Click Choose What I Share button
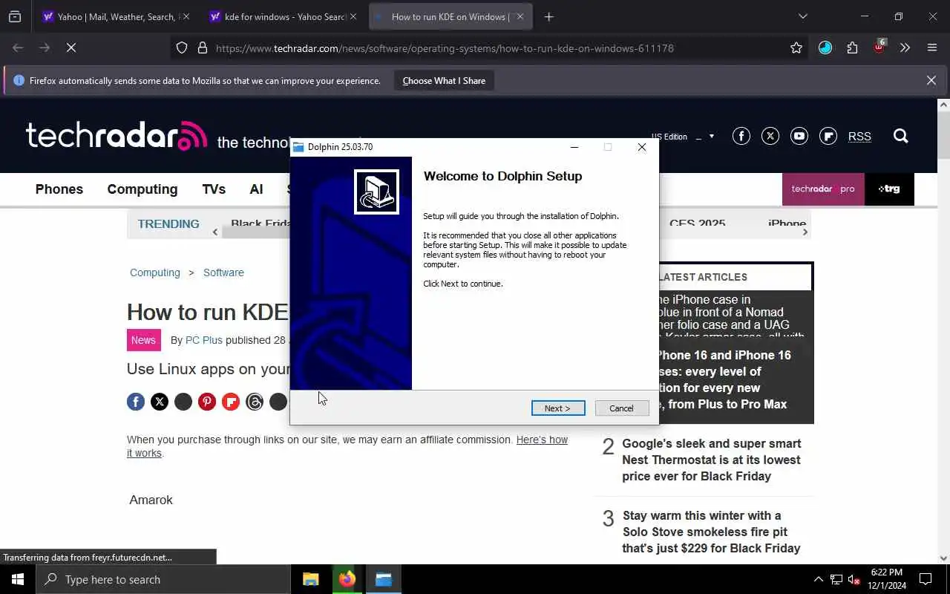This screenshot has width=950, height=594. (x=444, y=81)
